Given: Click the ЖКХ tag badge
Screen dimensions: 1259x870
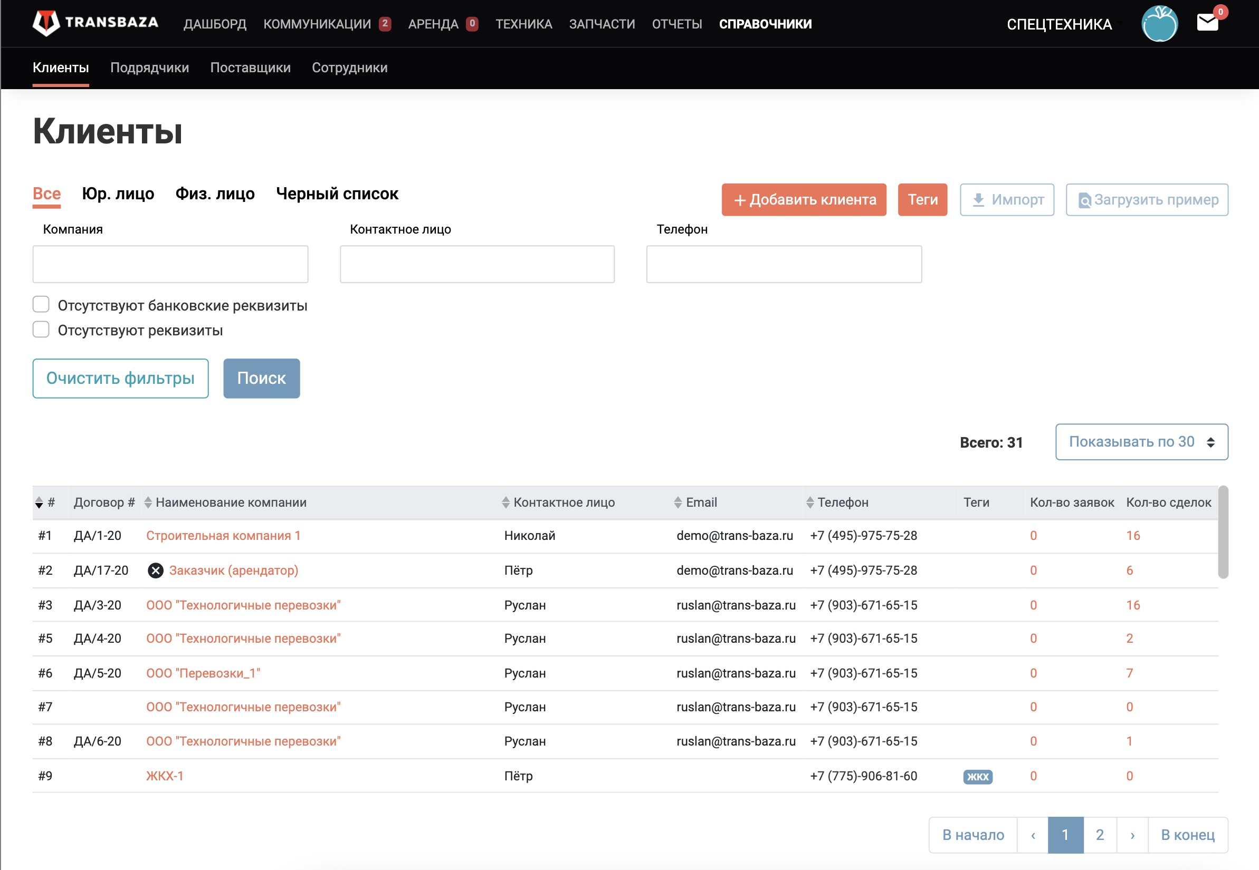Looking at the screenshot, I should 977,776.
